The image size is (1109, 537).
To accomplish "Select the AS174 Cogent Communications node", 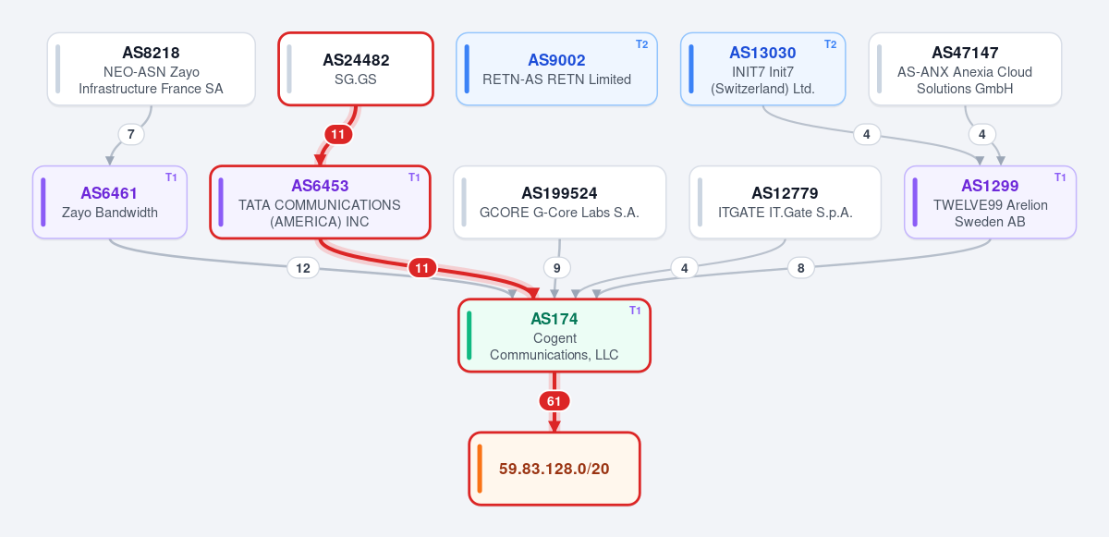I will [x=554, y=336].
